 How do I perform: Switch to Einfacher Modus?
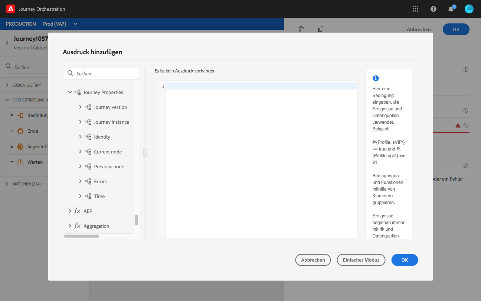361,260
